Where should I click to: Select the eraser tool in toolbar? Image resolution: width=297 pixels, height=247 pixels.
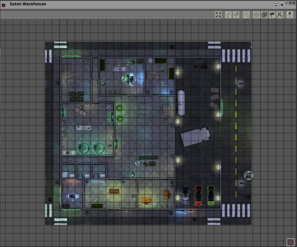point(236,15)
